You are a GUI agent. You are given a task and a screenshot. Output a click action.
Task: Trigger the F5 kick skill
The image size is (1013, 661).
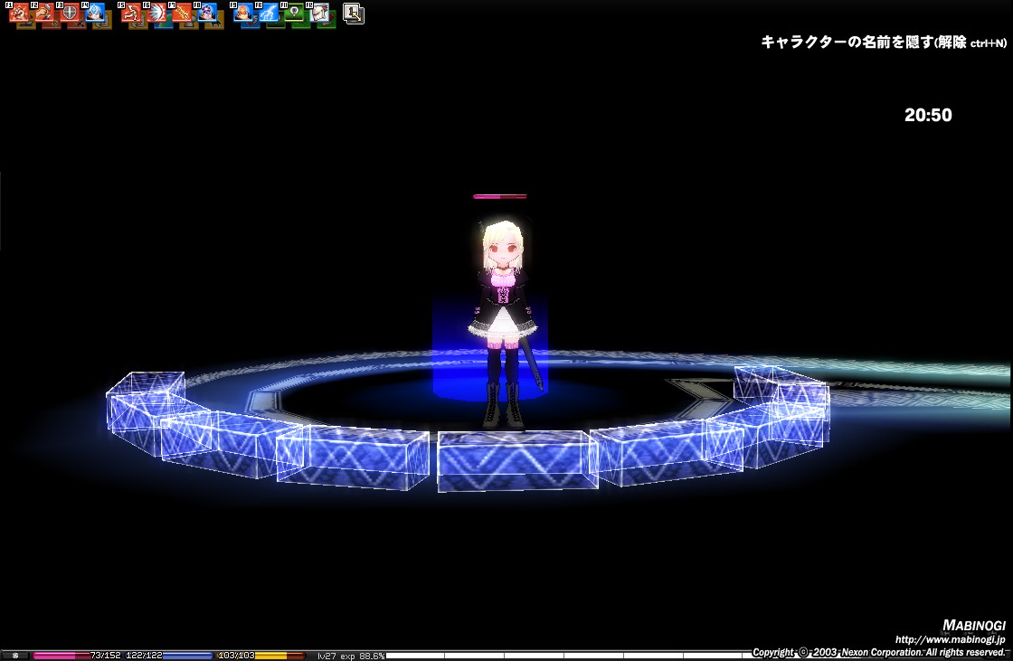131,13
